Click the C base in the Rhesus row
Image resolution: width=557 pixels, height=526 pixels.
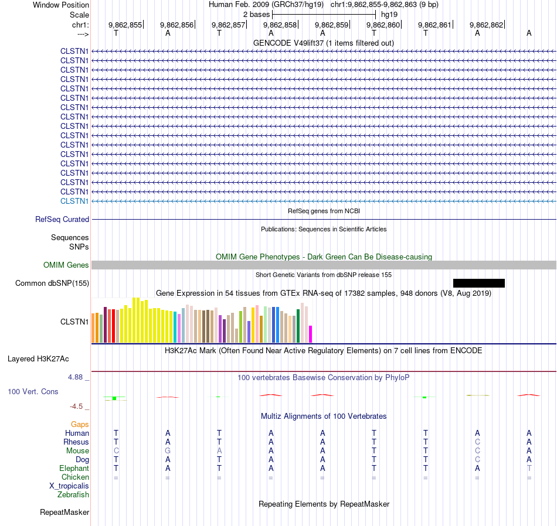click(x=477, y=442)
